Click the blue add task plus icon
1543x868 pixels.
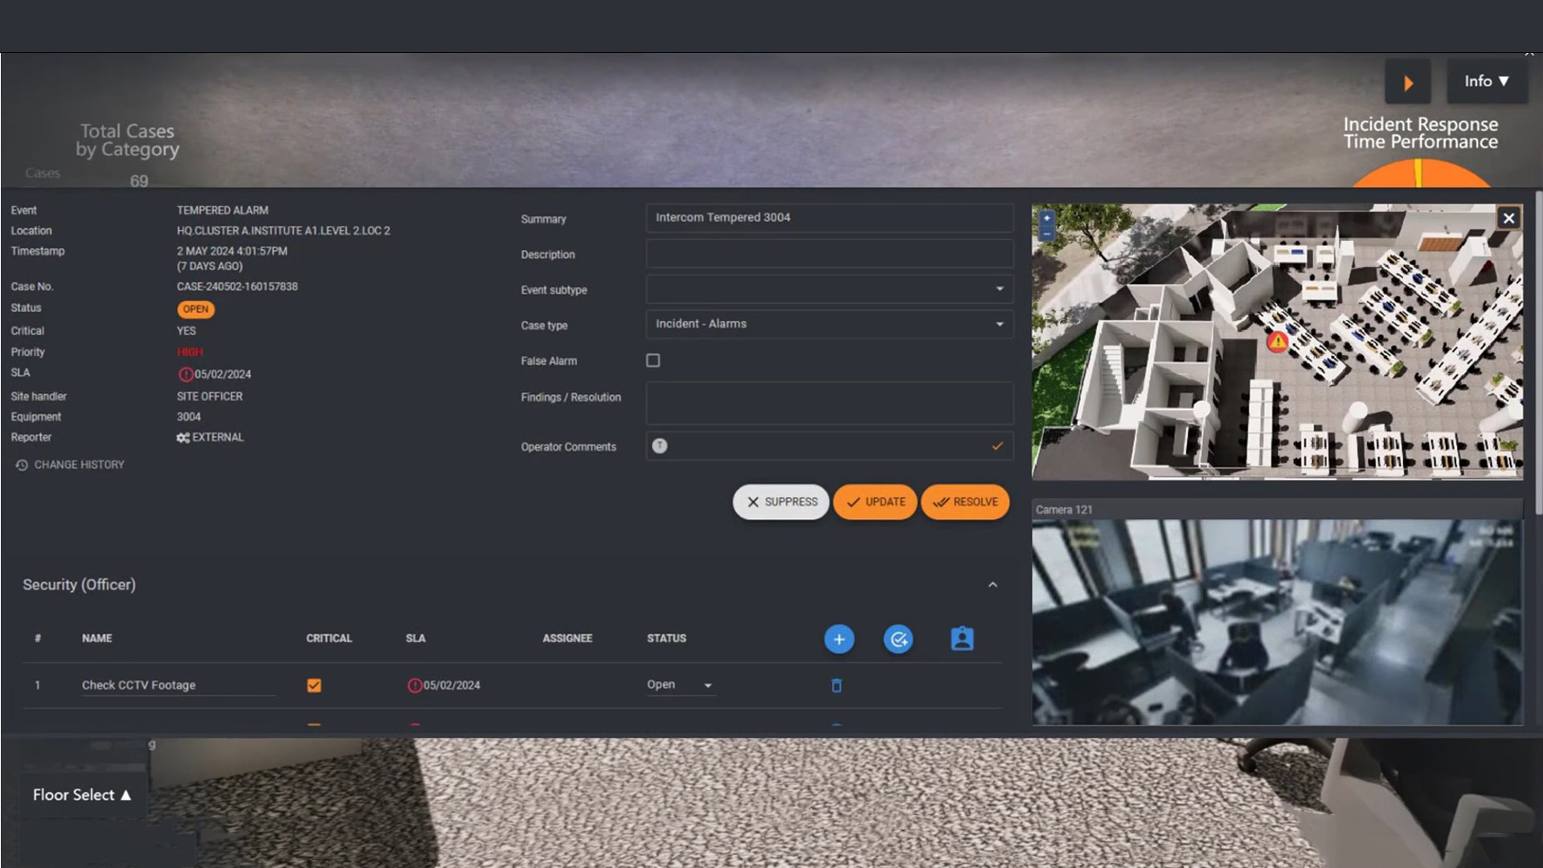pyautogui.click(x=839, y=639)
